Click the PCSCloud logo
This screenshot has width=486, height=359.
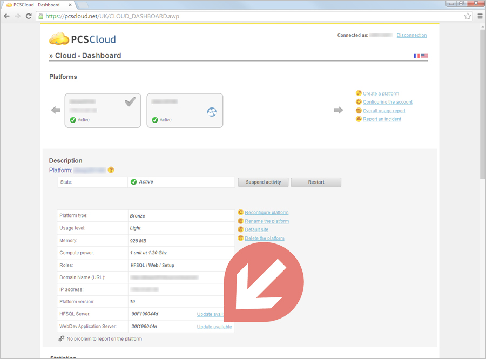click(83, 39)
